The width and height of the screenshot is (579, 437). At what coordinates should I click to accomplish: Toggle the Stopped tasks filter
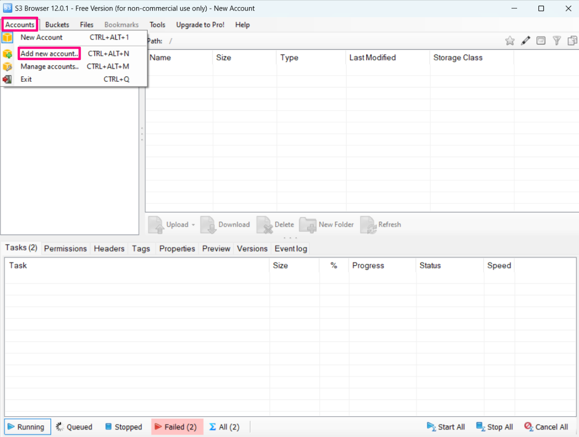124,427
